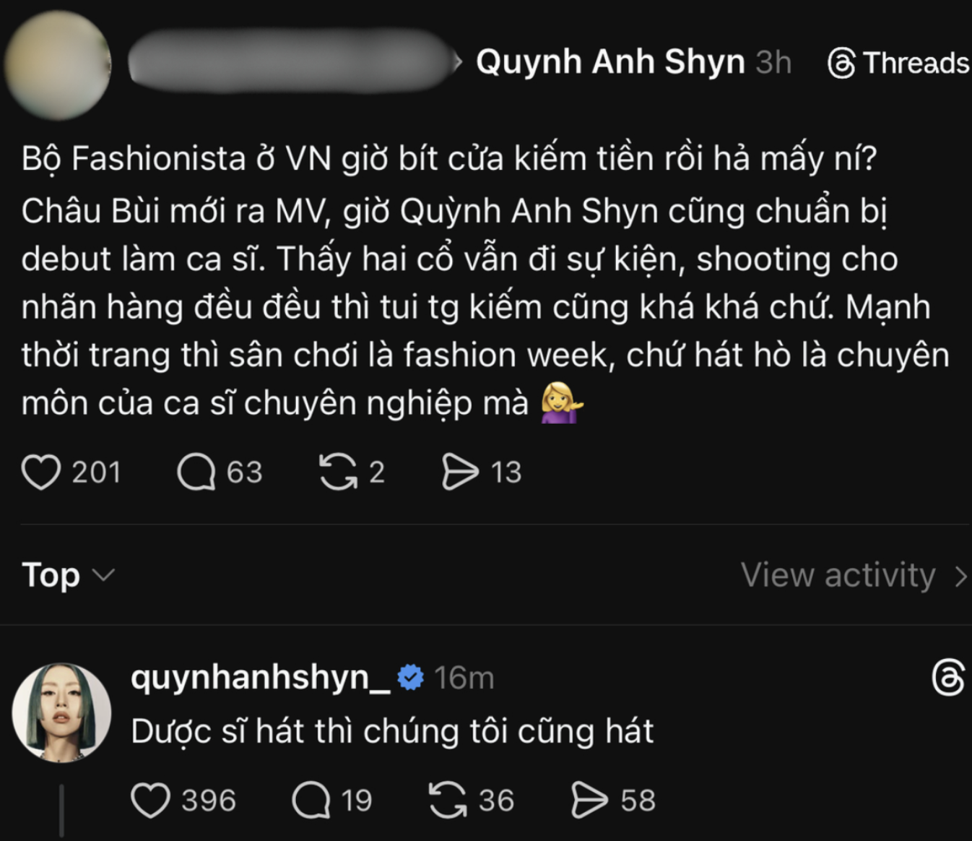This screenshot has width=972, height=841.
Task: Open the comment icon on the main post
Action: (x=196, y=472)
